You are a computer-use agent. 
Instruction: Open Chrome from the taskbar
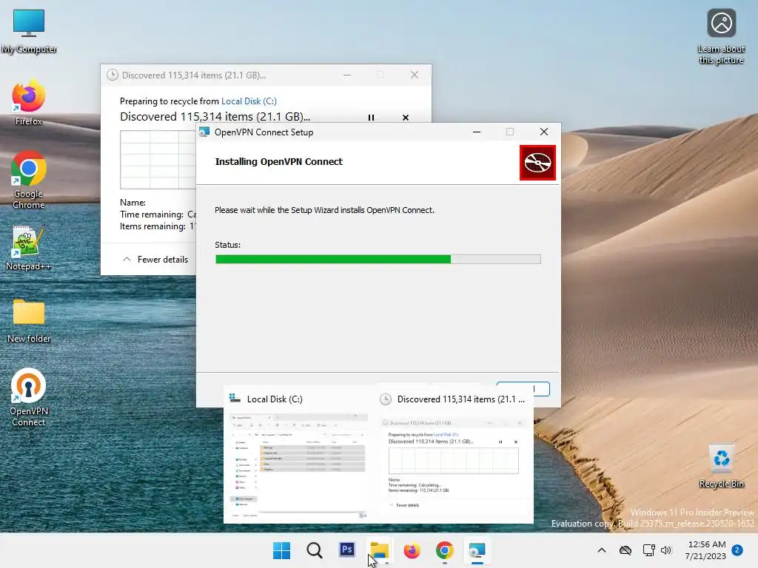tap(445, 550)
